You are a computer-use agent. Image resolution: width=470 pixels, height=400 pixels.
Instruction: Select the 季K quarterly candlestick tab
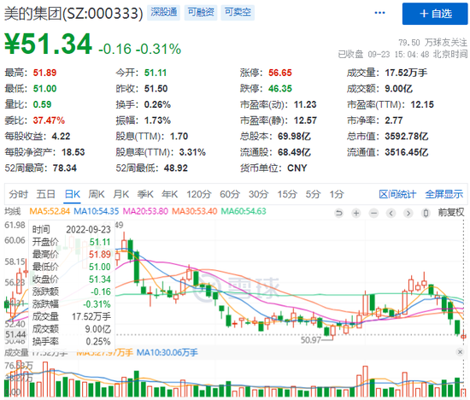pos(145,194)
